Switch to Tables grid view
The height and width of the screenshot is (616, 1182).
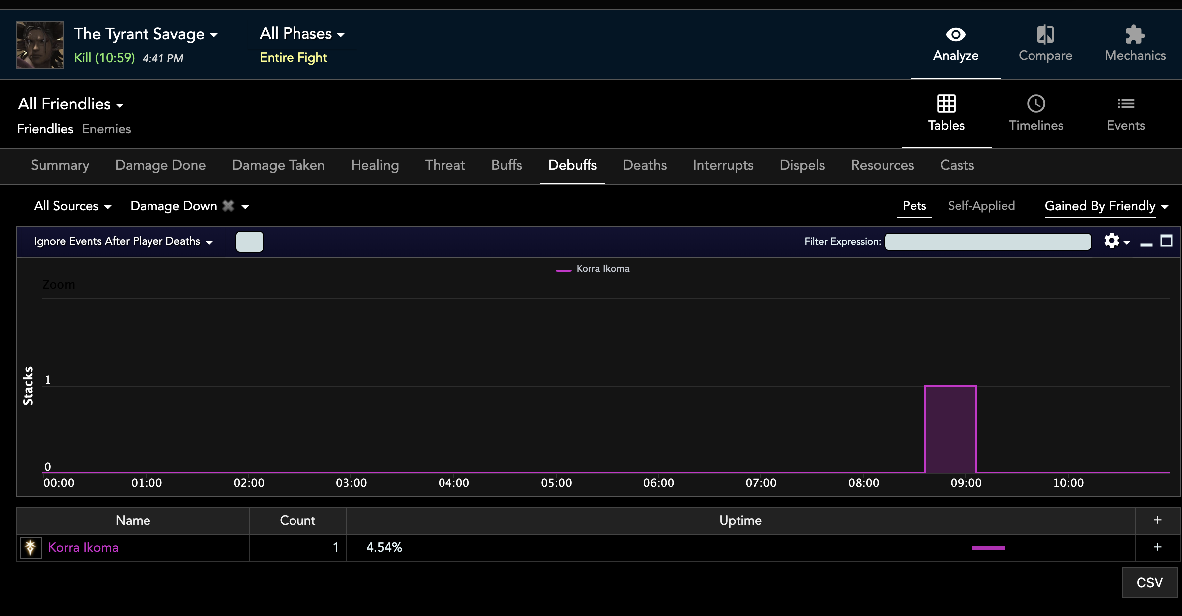pyautogui.click(x=946, y=104)
